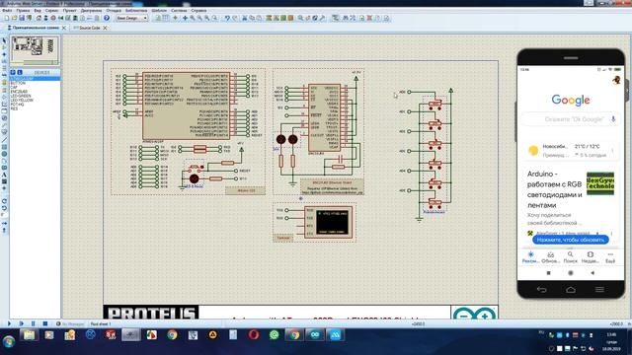Image resolution: width=632 pixels, height=355 pixels.
Task: Click the P pick-devices button
Action: click(x=13, y=72)
